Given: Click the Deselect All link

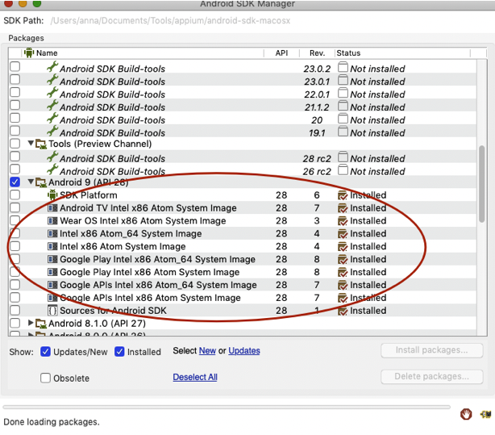Looking at the screenshot, I should pyautogui.click(x=195, y=377).
